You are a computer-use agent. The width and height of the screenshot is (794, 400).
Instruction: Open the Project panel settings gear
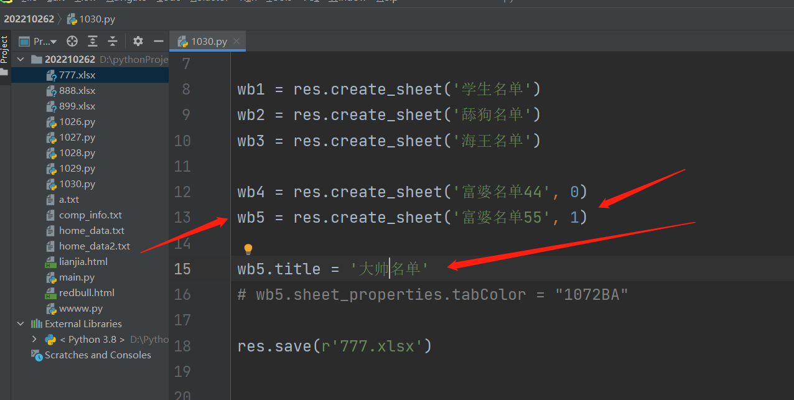click(x=138, y=41)
